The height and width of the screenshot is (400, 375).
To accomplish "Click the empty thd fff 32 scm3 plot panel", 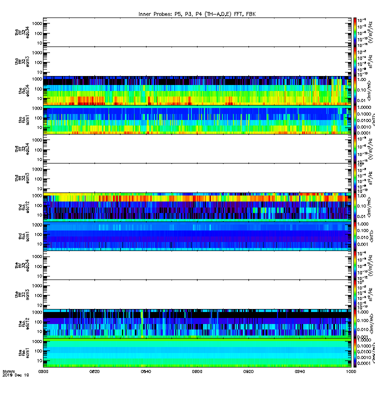I will tap(197, 178).
